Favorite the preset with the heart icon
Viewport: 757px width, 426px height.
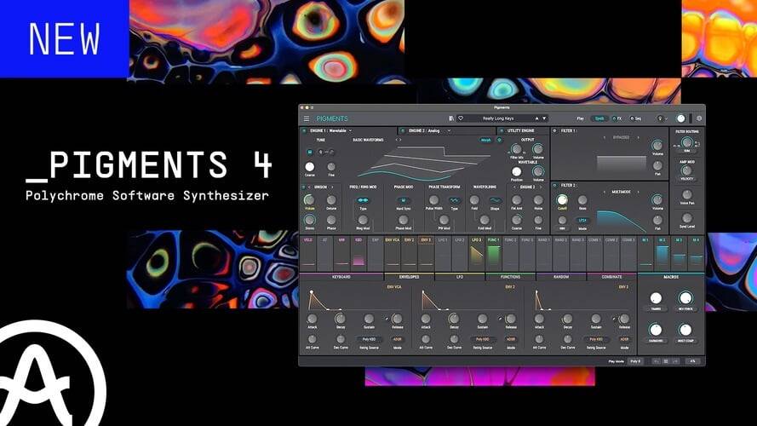461,118
